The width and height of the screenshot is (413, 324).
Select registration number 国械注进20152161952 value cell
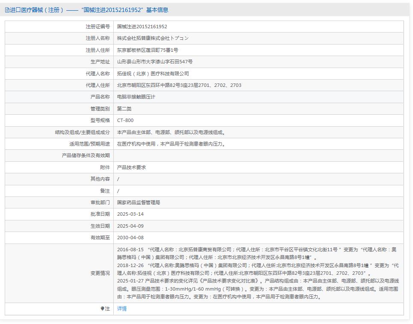click(142, 27)
